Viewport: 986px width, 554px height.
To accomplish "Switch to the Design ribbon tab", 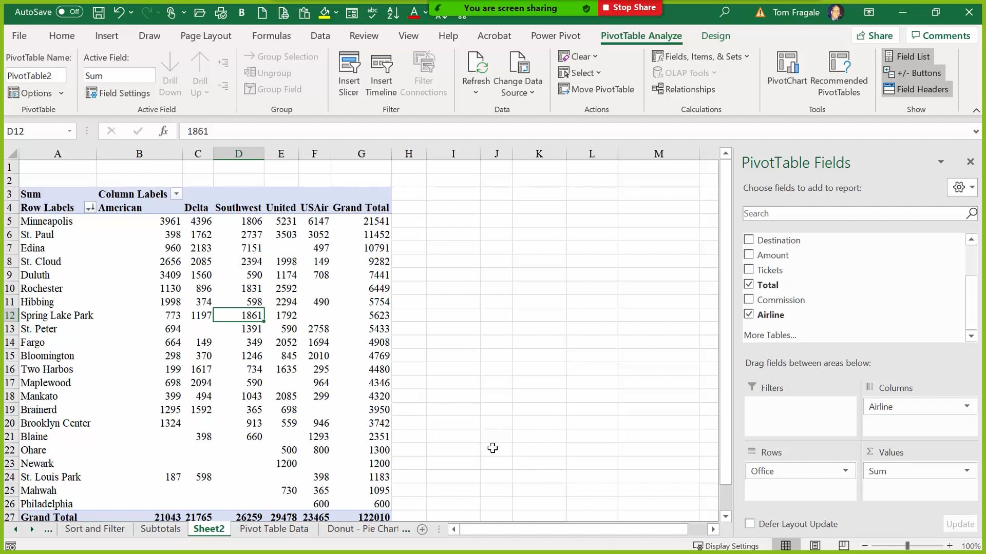I will click(x=715, y=35).
